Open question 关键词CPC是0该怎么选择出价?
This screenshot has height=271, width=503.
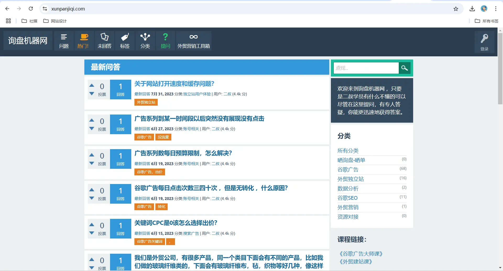coord(176,223)
